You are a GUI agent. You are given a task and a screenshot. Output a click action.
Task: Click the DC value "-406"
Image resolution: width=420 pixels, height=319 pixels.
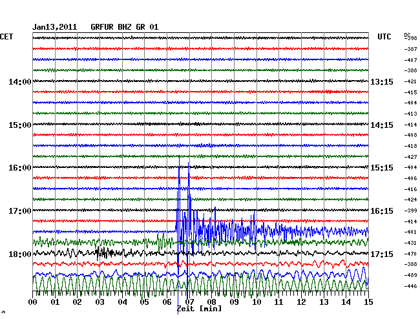(410, 178)
